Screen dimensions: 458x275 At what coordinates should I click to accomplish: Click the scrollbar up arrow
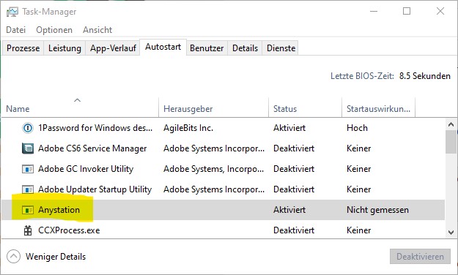click(x=451, y=124)
